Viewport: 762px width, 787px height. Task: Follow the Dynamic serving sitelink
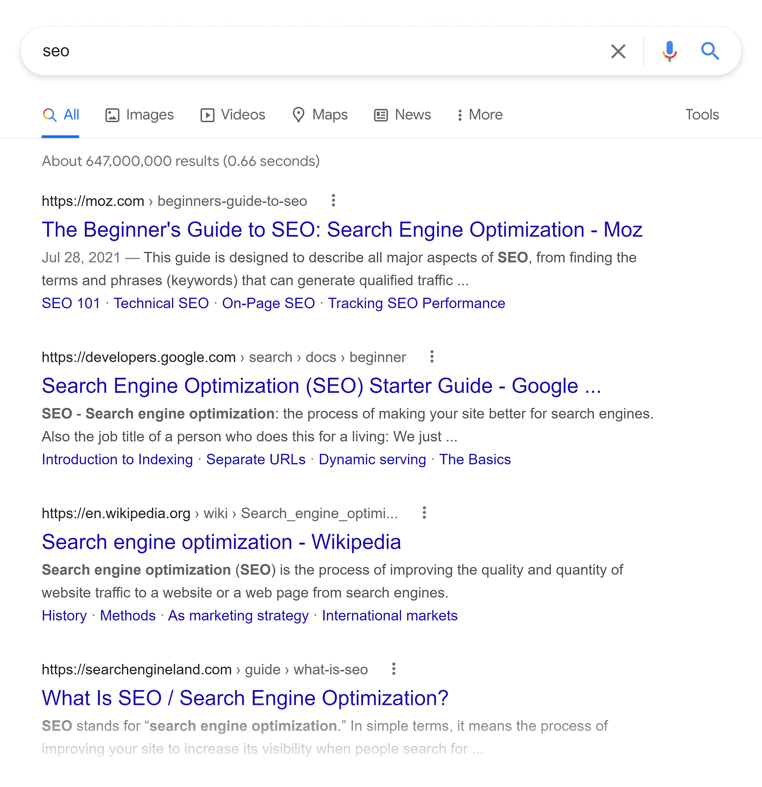pyautogui.click(x=372, y=459)
